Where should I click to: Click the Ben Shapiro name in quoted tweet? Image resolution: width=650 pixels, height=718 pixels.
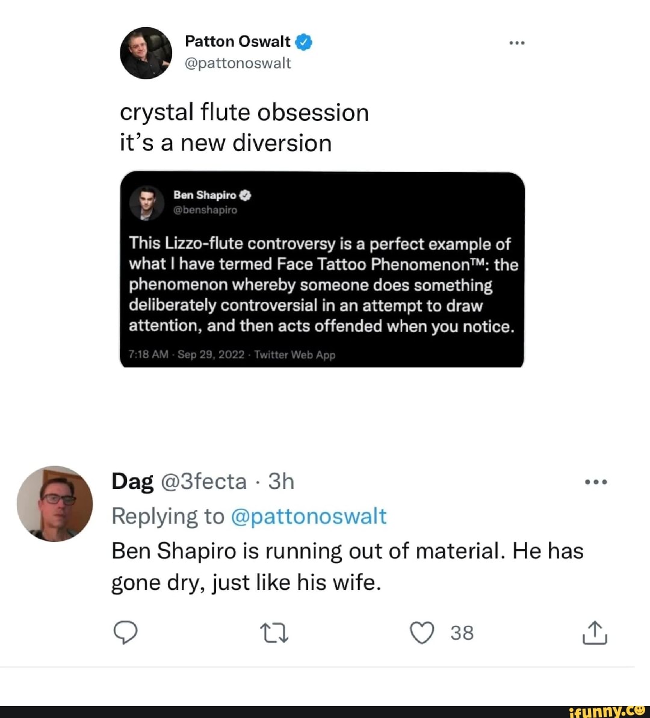tap(205, 195)
